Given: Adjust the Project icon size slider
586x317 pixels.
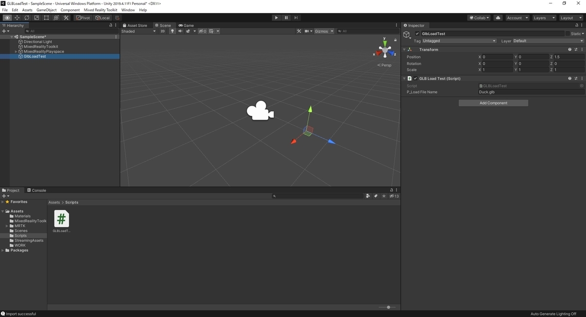Looking at the screenshot, I should [388, 307].
